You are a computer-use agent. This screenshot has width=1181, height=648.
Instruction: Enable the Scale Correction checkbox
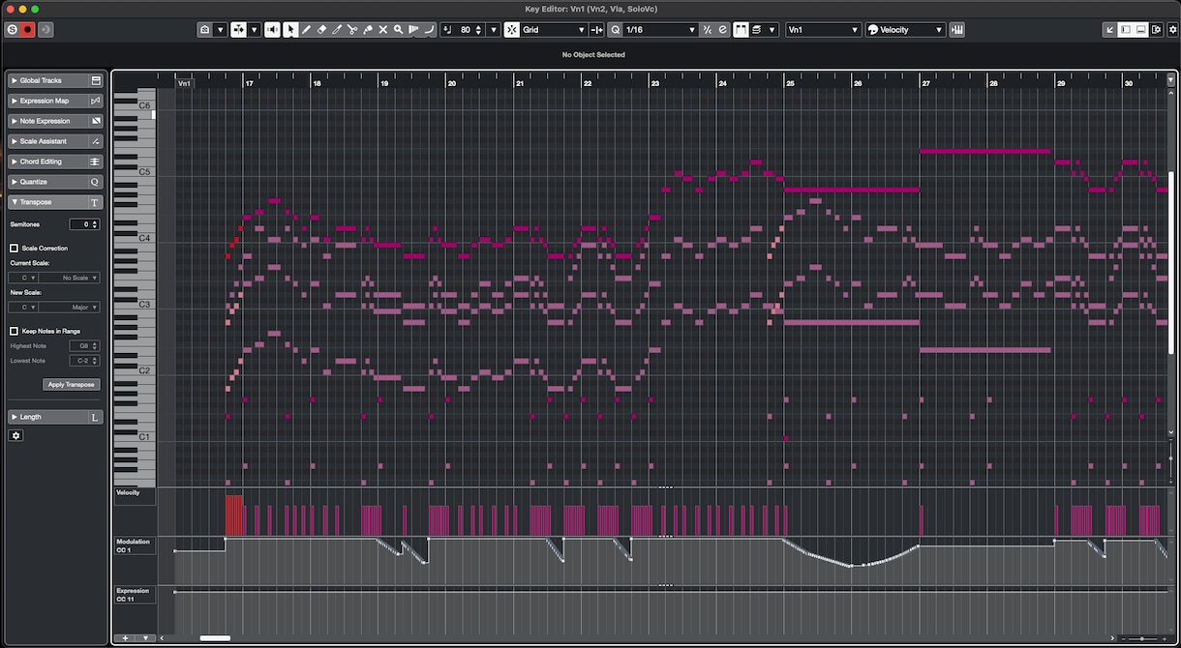coord(14,249)
